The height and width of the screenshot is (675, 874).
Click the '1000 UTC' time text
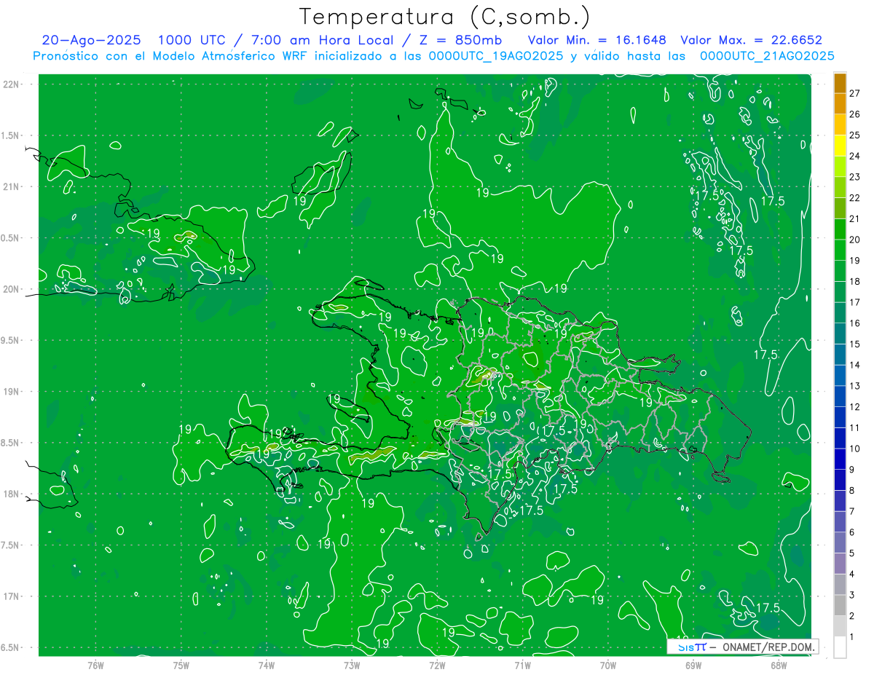click(x=194, y=40)
